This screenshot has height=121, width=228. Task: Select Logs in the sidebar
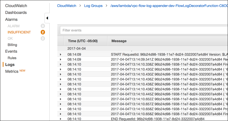[x=10, y=65]
